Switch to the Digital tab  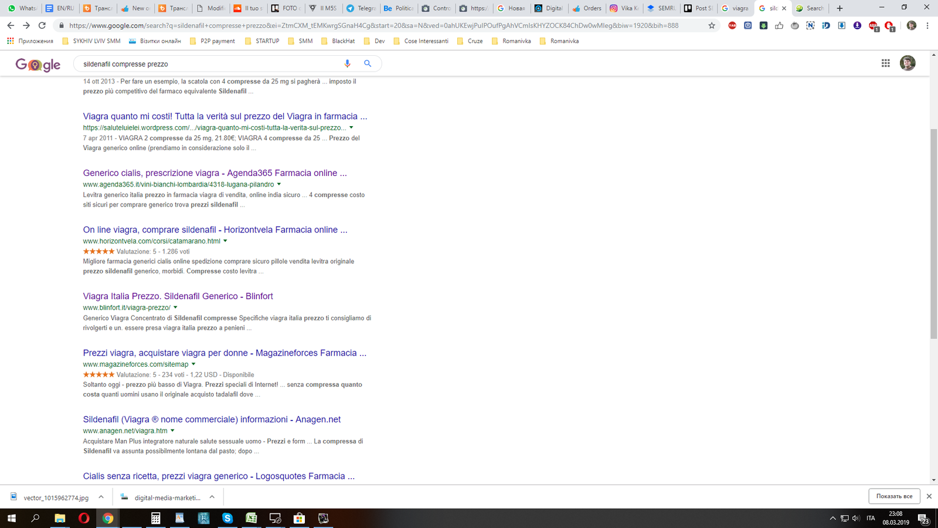click(x=549, y=8)
